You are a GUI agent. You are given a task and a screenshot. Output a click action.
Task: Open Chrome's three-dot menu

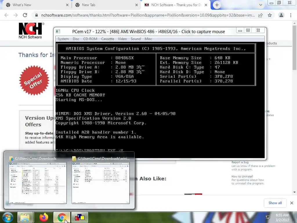pos(291,15)
